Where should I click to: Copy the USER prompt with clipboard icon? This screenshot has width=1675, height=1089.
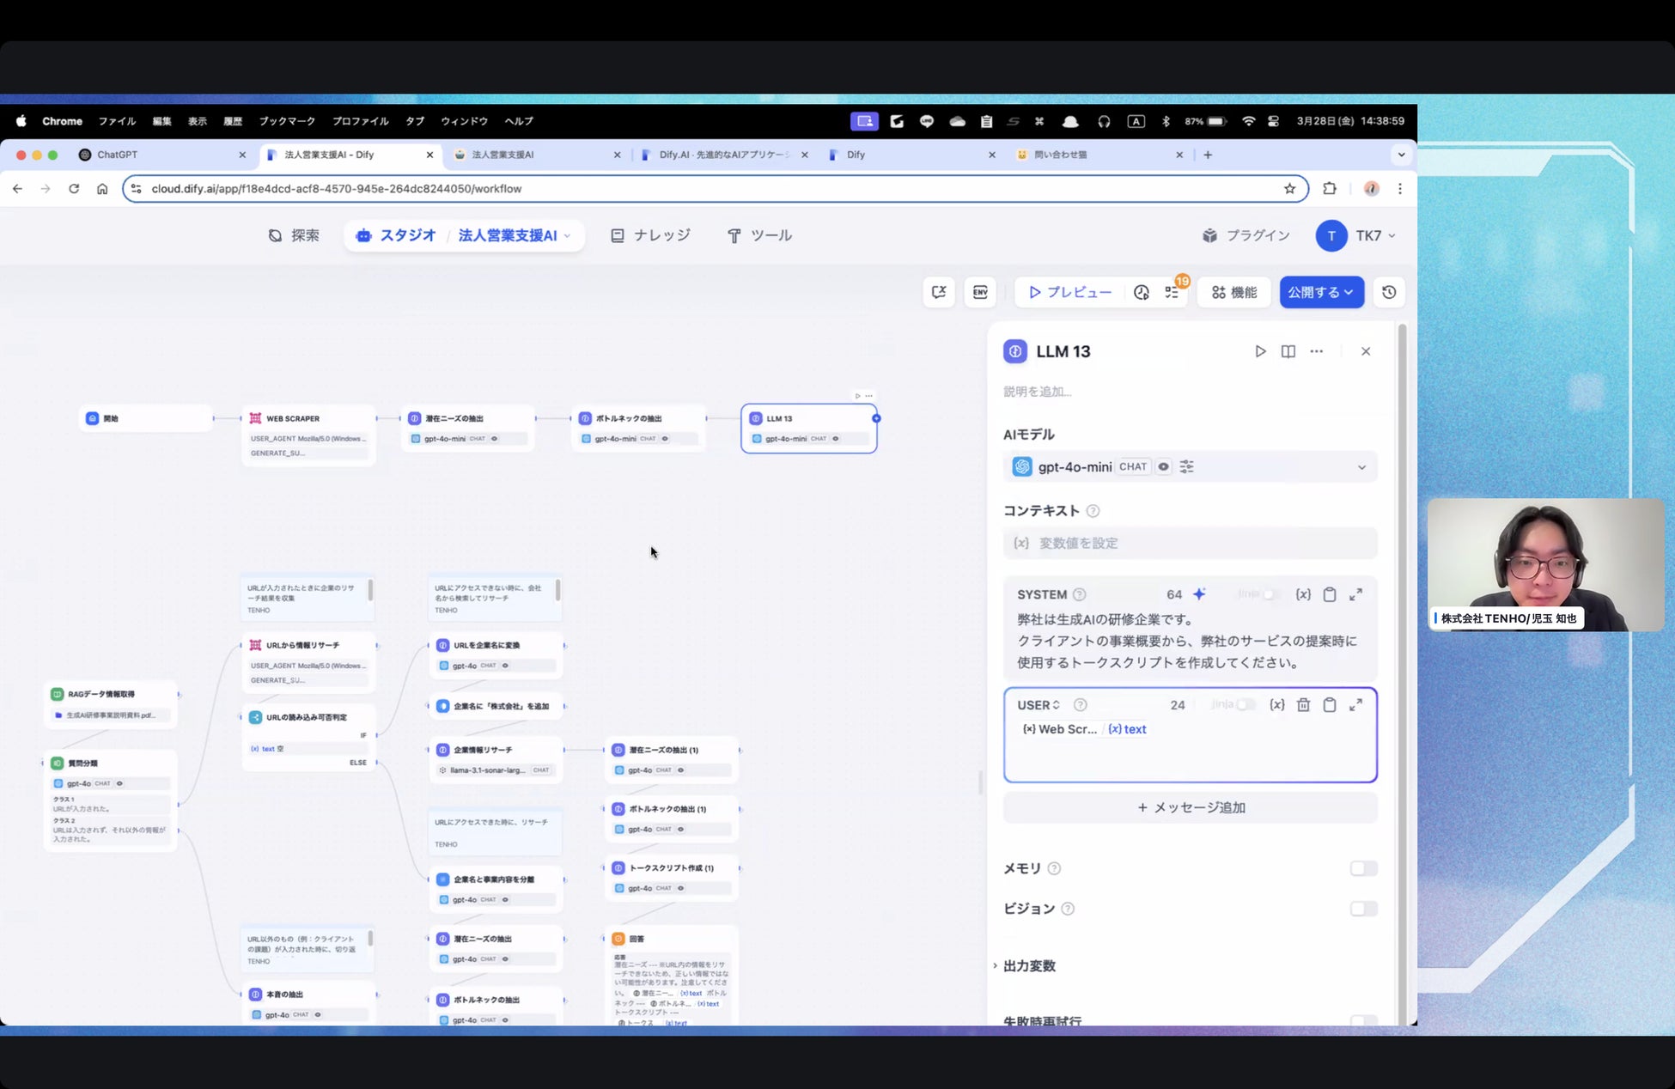(x=1330, y=704)
